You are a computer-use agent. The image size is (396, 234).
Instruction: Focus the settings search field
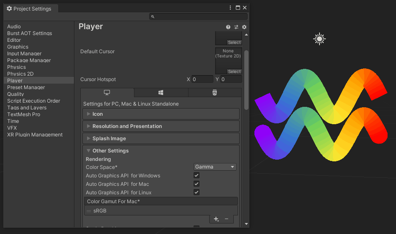[x=198, y=16]
